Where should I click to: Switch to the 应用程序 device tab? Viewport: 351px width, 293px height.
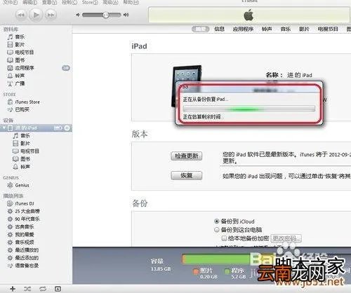click(x=243, y=29)
